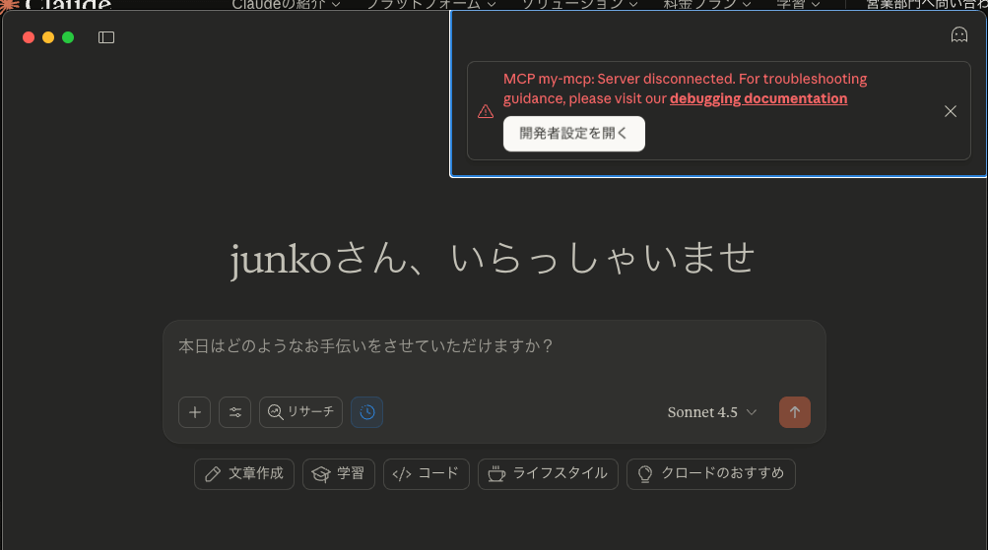Open the search and tools sliders icon
The height and width of the screenshot is (550, 988).
pos(234,412)
